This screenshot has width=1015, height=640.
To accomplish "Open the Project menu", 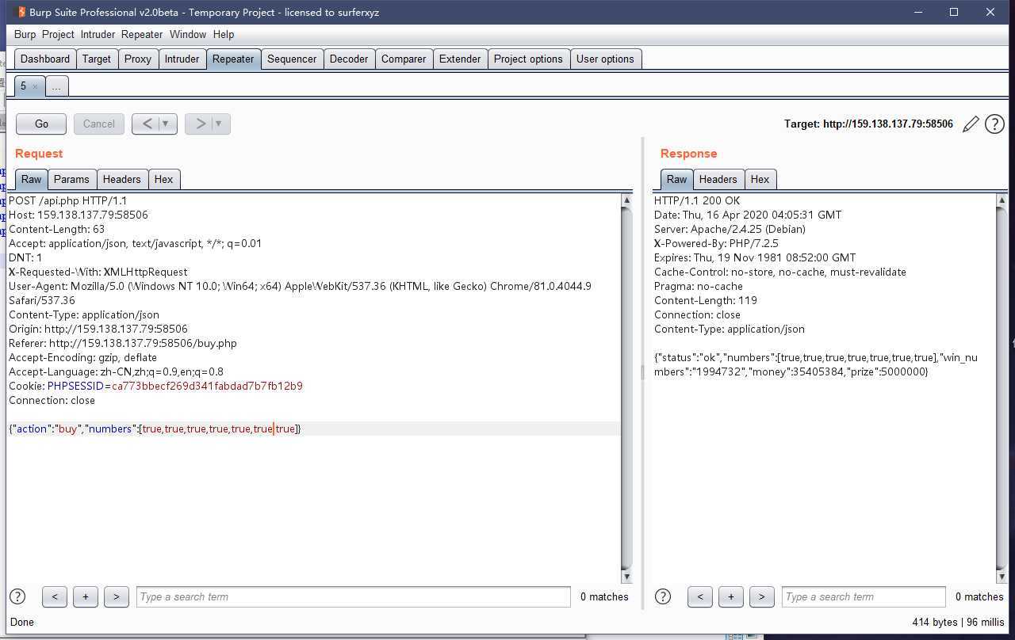I will tap(58, 34).
